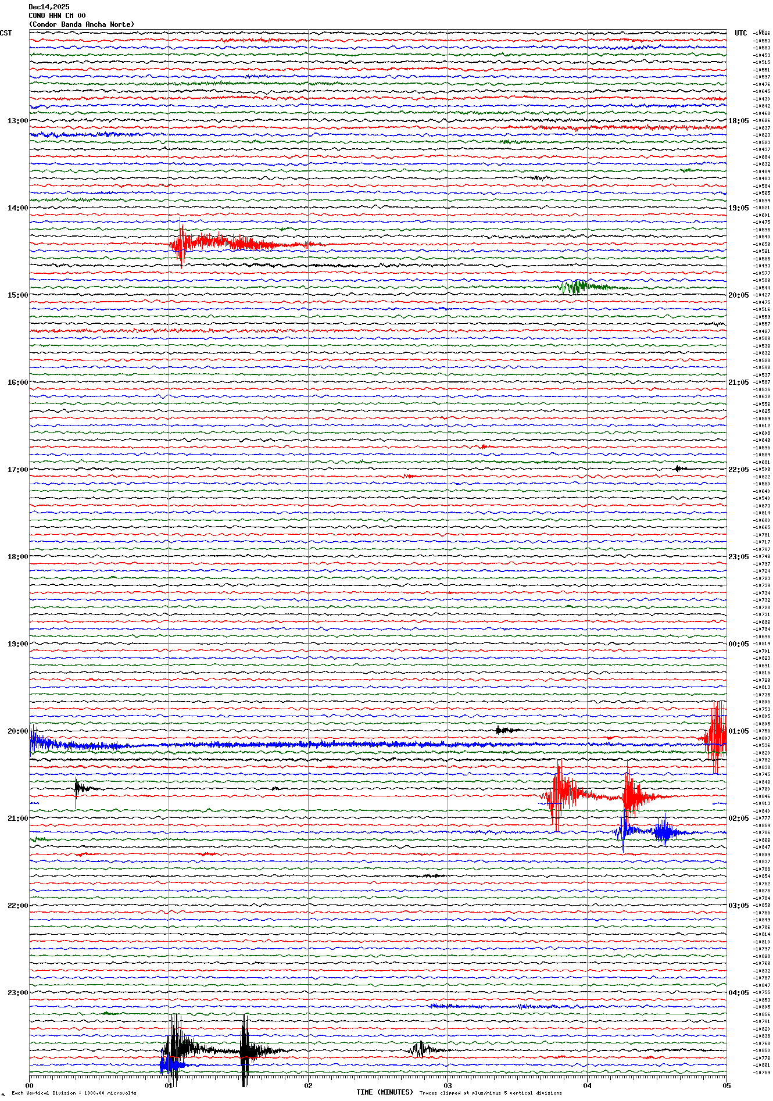The height and width of the screenshot is (1101, 773).
Task: Click the traces clipped footnote text
Action: point(491,1093)
